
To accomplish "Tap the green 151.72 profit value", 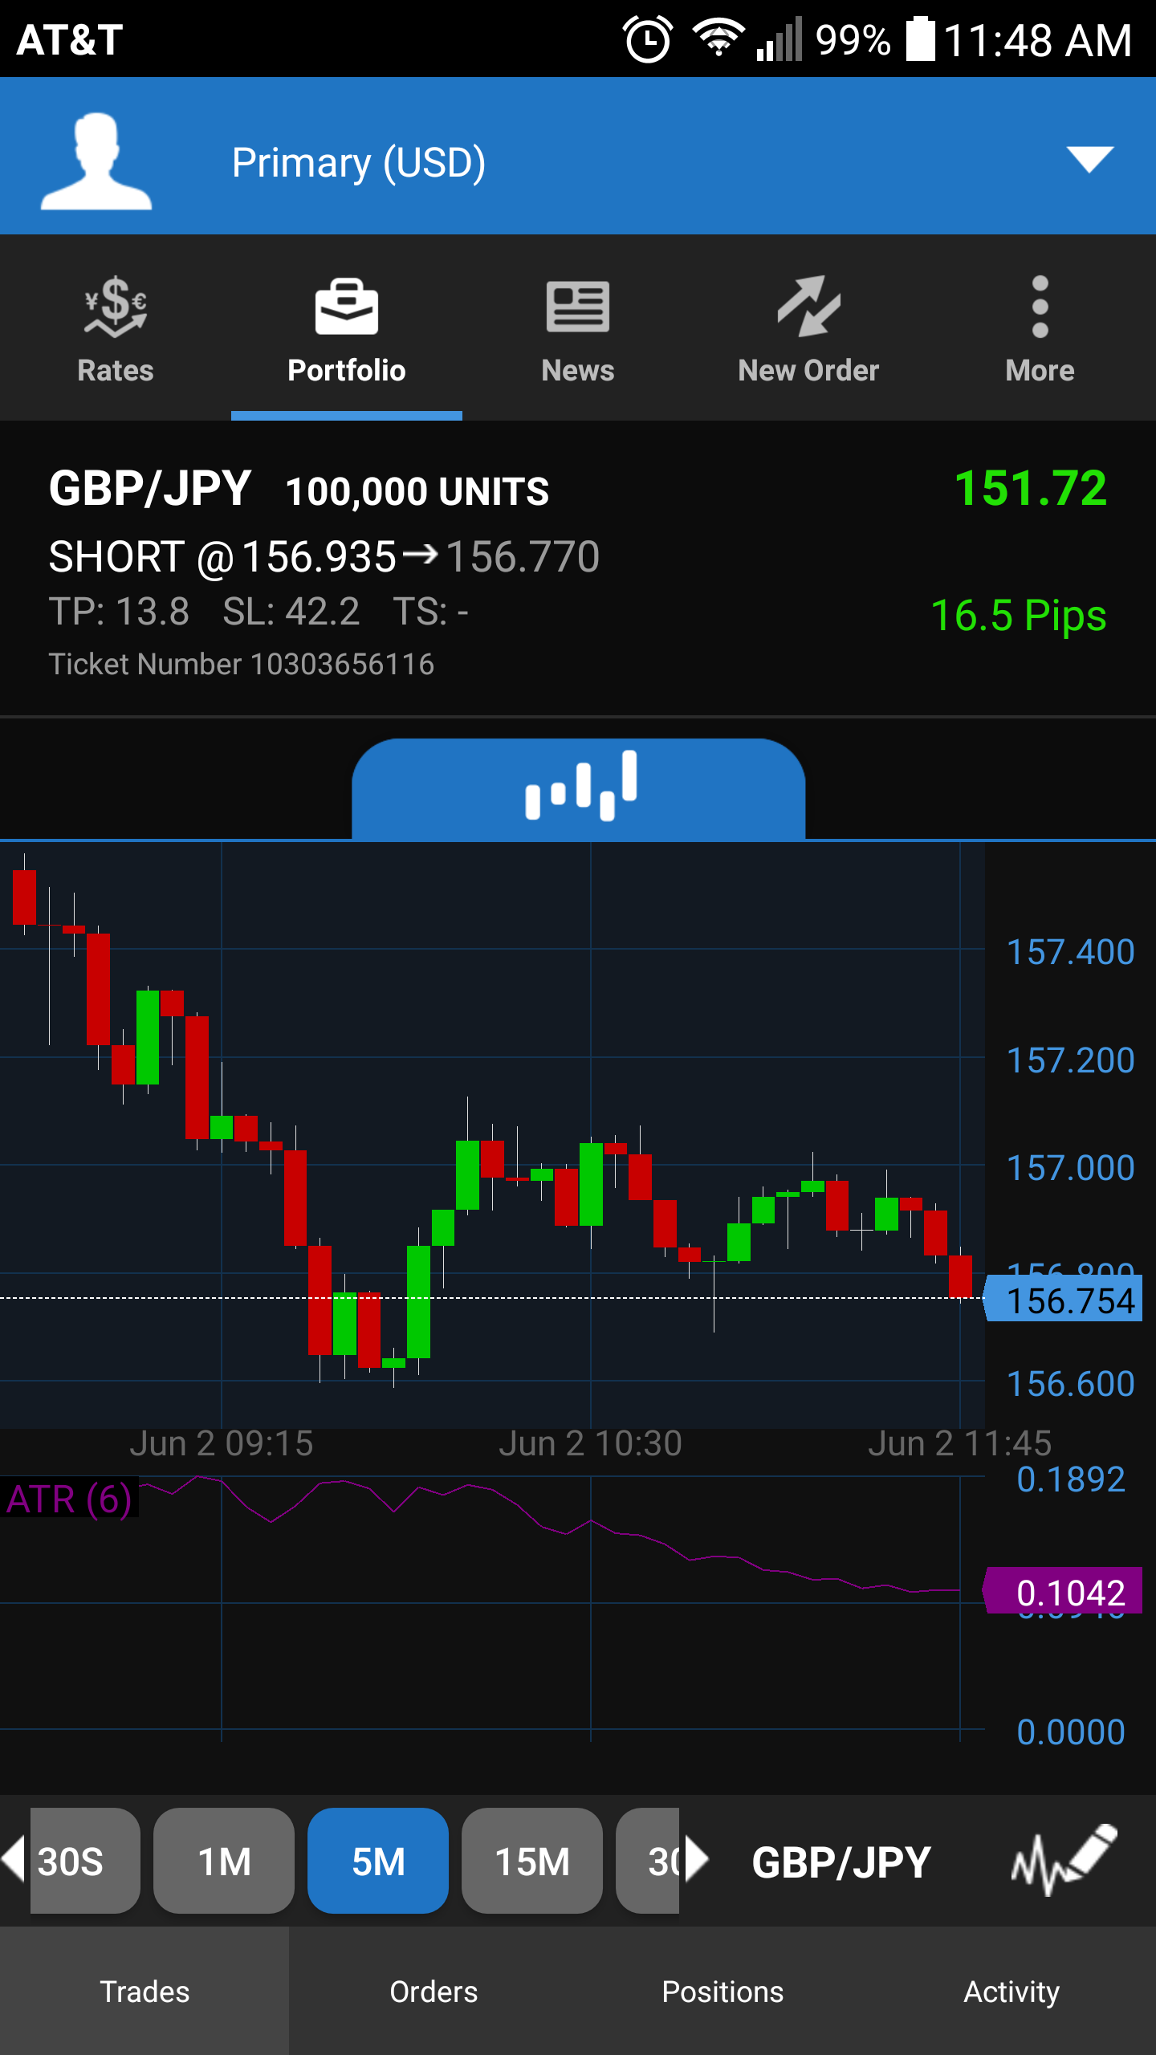I will 1031,487.
